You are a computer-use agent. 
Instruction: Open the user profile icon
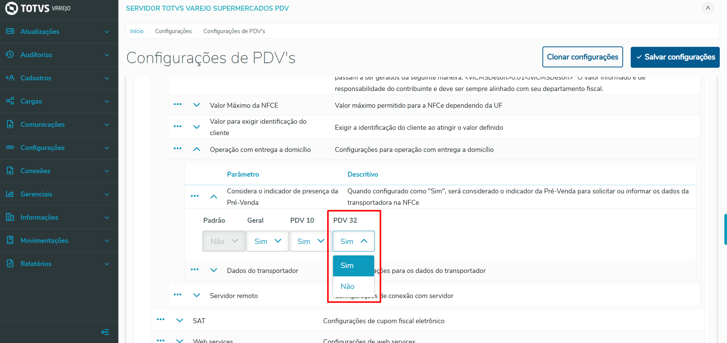tap(708, 8)
